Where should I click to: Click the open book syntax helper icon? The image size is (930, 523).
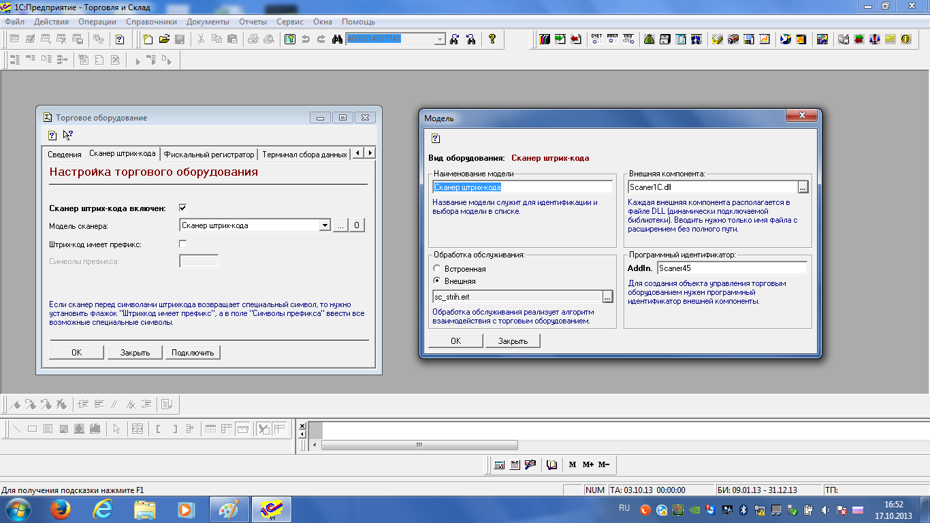coord(552,464)
